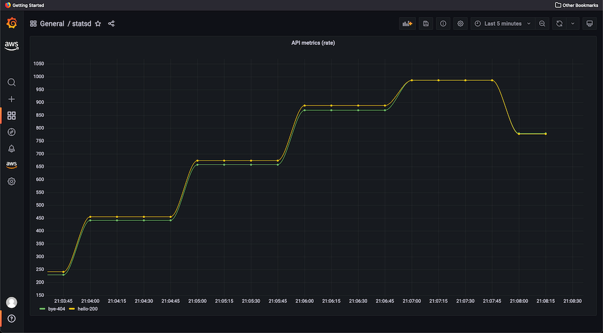Toggle the bye-404 series in legend
This screenshot has width=603, height=333.
click(x=55, y=309)
